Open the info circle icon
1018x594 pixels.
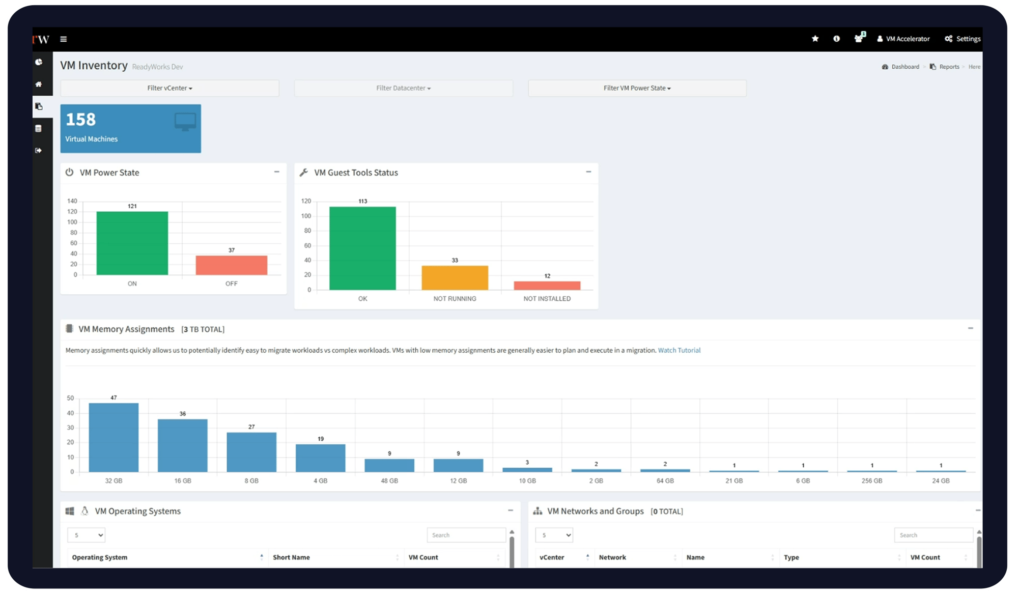point(836,39)
